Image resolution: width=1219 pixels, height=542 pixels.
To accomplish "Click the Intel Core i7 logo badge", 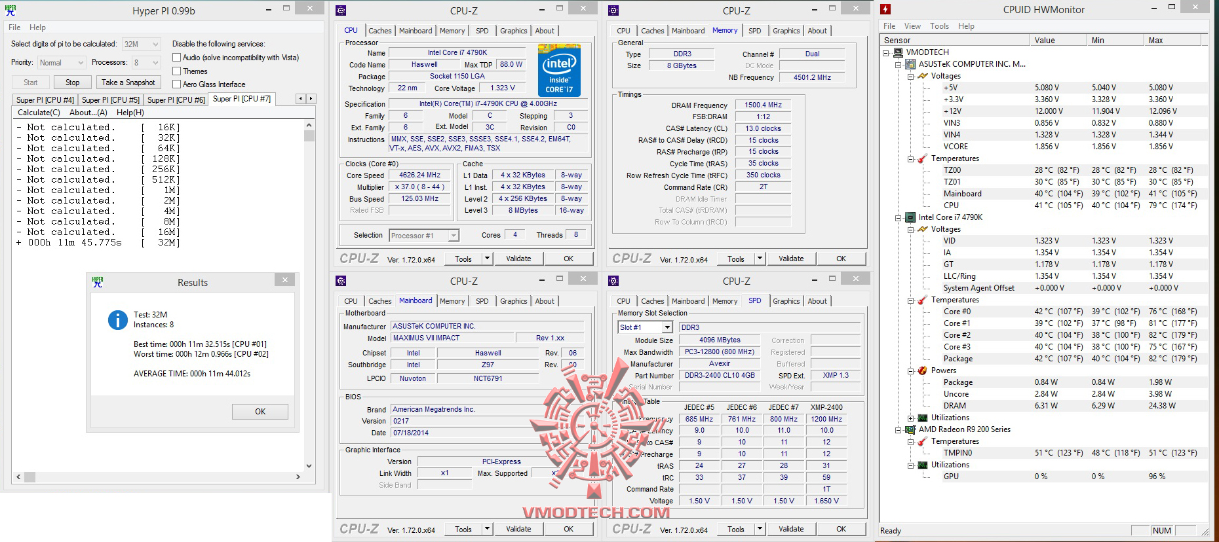I will (559, 71).
